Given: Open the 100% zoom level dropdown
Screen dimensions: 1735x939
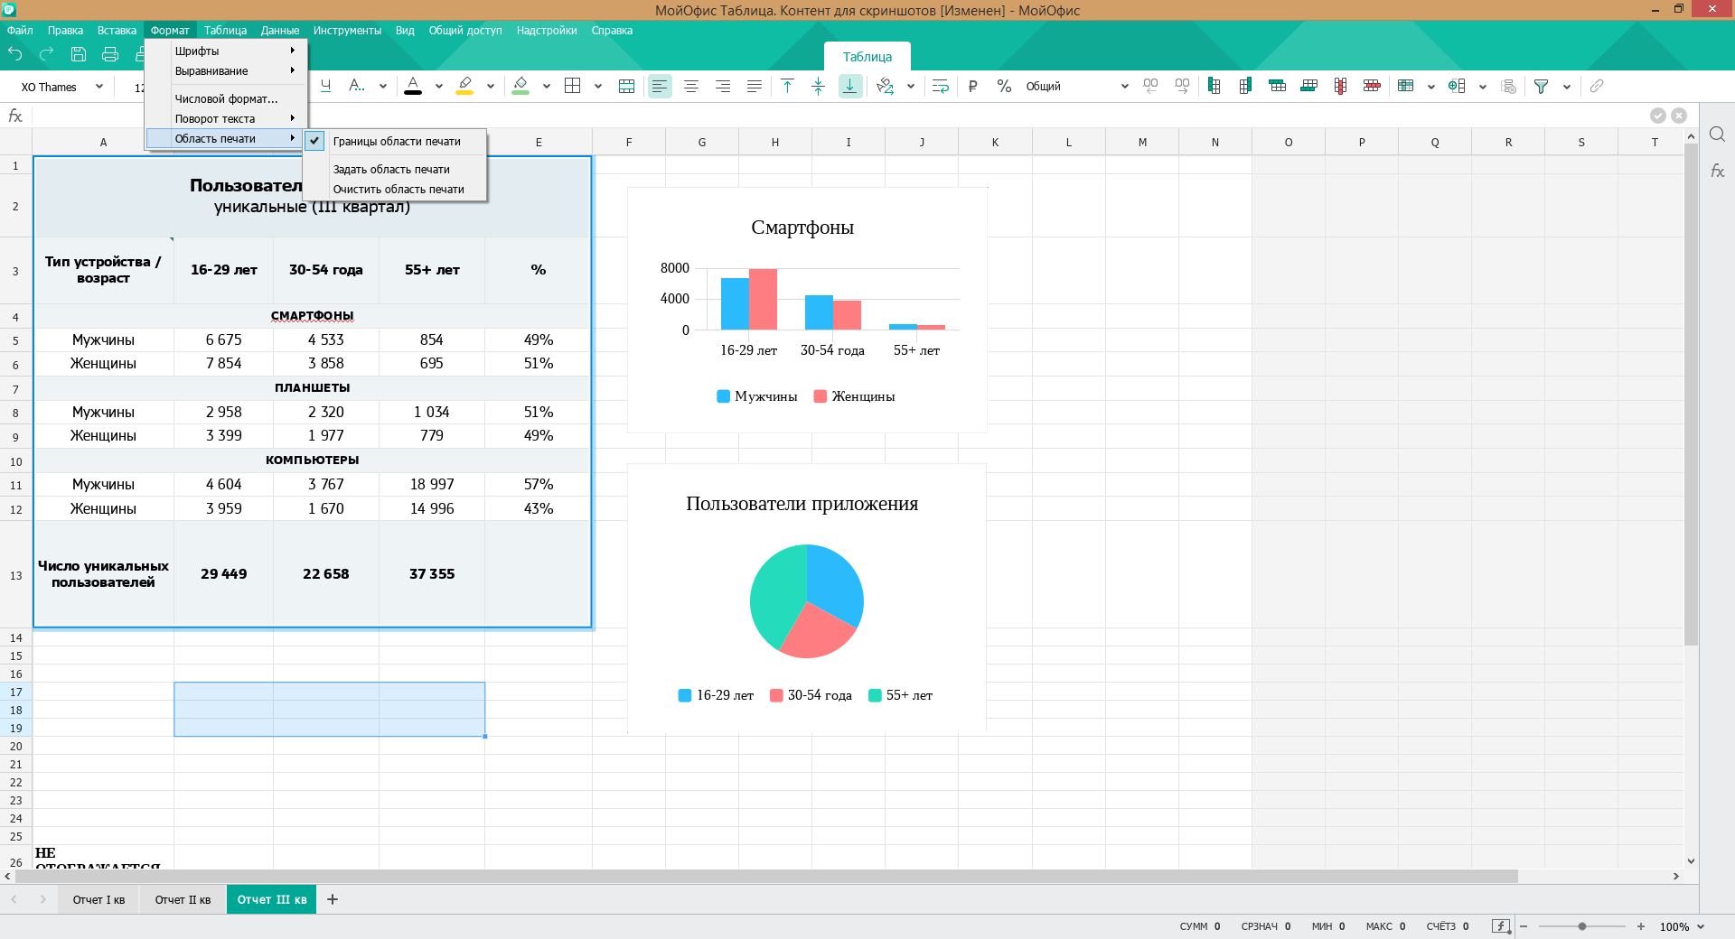Looking at the screenshot, I should pos(1682,926).
